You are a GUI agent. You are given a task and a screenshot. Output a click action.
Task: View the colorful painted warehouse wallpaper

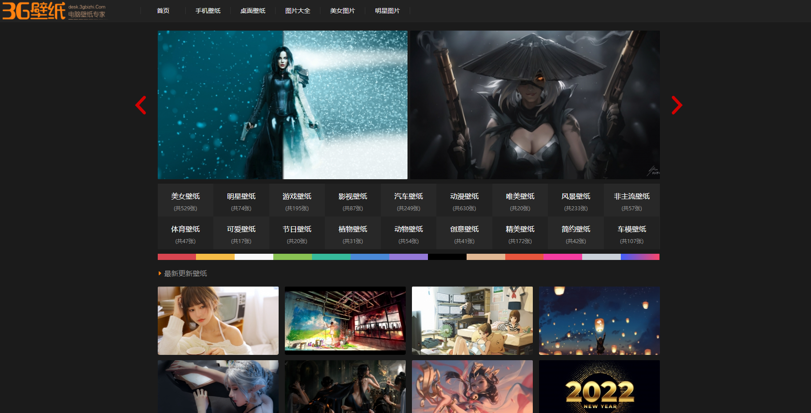pos(345,321)
